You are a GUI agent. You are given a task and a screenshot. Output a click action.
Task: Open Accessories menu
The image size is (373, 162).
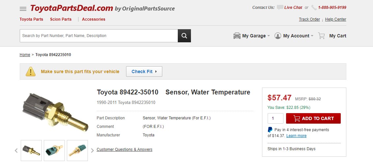pos(93,19)
